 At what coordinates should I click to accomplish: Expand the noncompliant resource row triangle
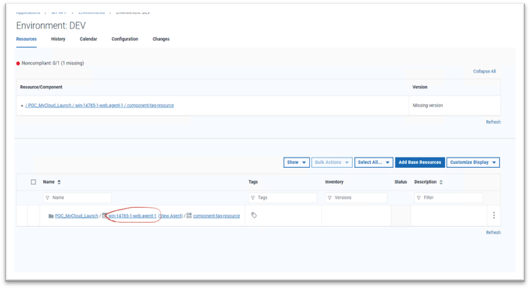pyautogui.click(x=22, y=105)
